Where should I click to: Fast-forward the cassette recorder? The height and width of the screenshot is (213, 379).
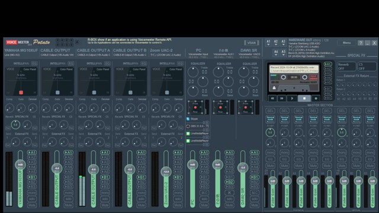coord(282,98)
